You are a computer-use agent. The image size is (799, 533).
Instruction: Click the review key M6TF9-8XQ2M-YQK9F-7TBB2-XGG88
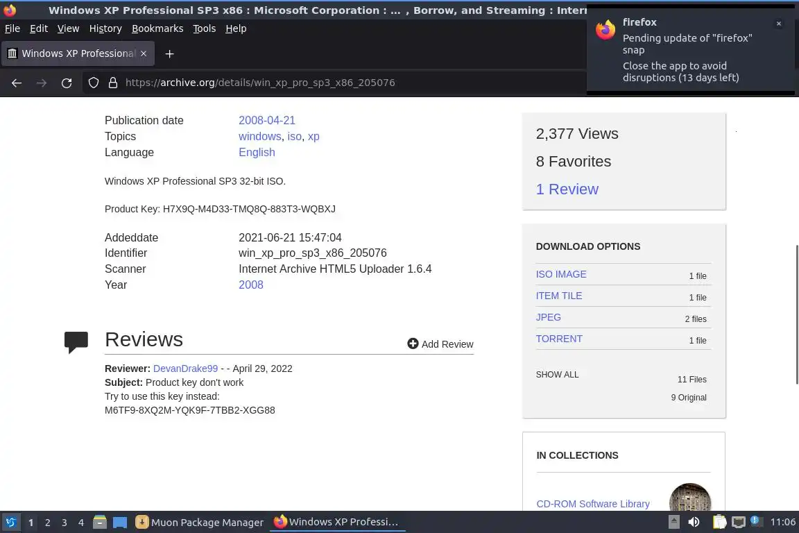189,410
